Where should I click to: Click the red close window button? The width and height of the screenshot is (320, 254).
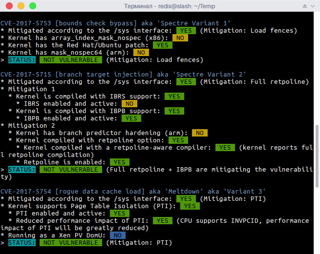[x=9, y=6]
